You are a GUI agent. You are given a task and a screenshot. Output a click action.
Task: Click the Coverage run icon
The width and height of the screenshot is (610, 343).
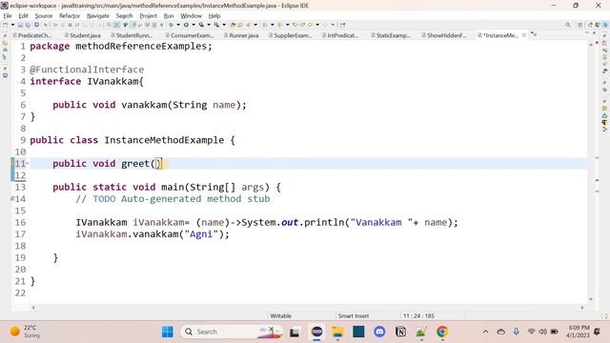tap(201, 25)
